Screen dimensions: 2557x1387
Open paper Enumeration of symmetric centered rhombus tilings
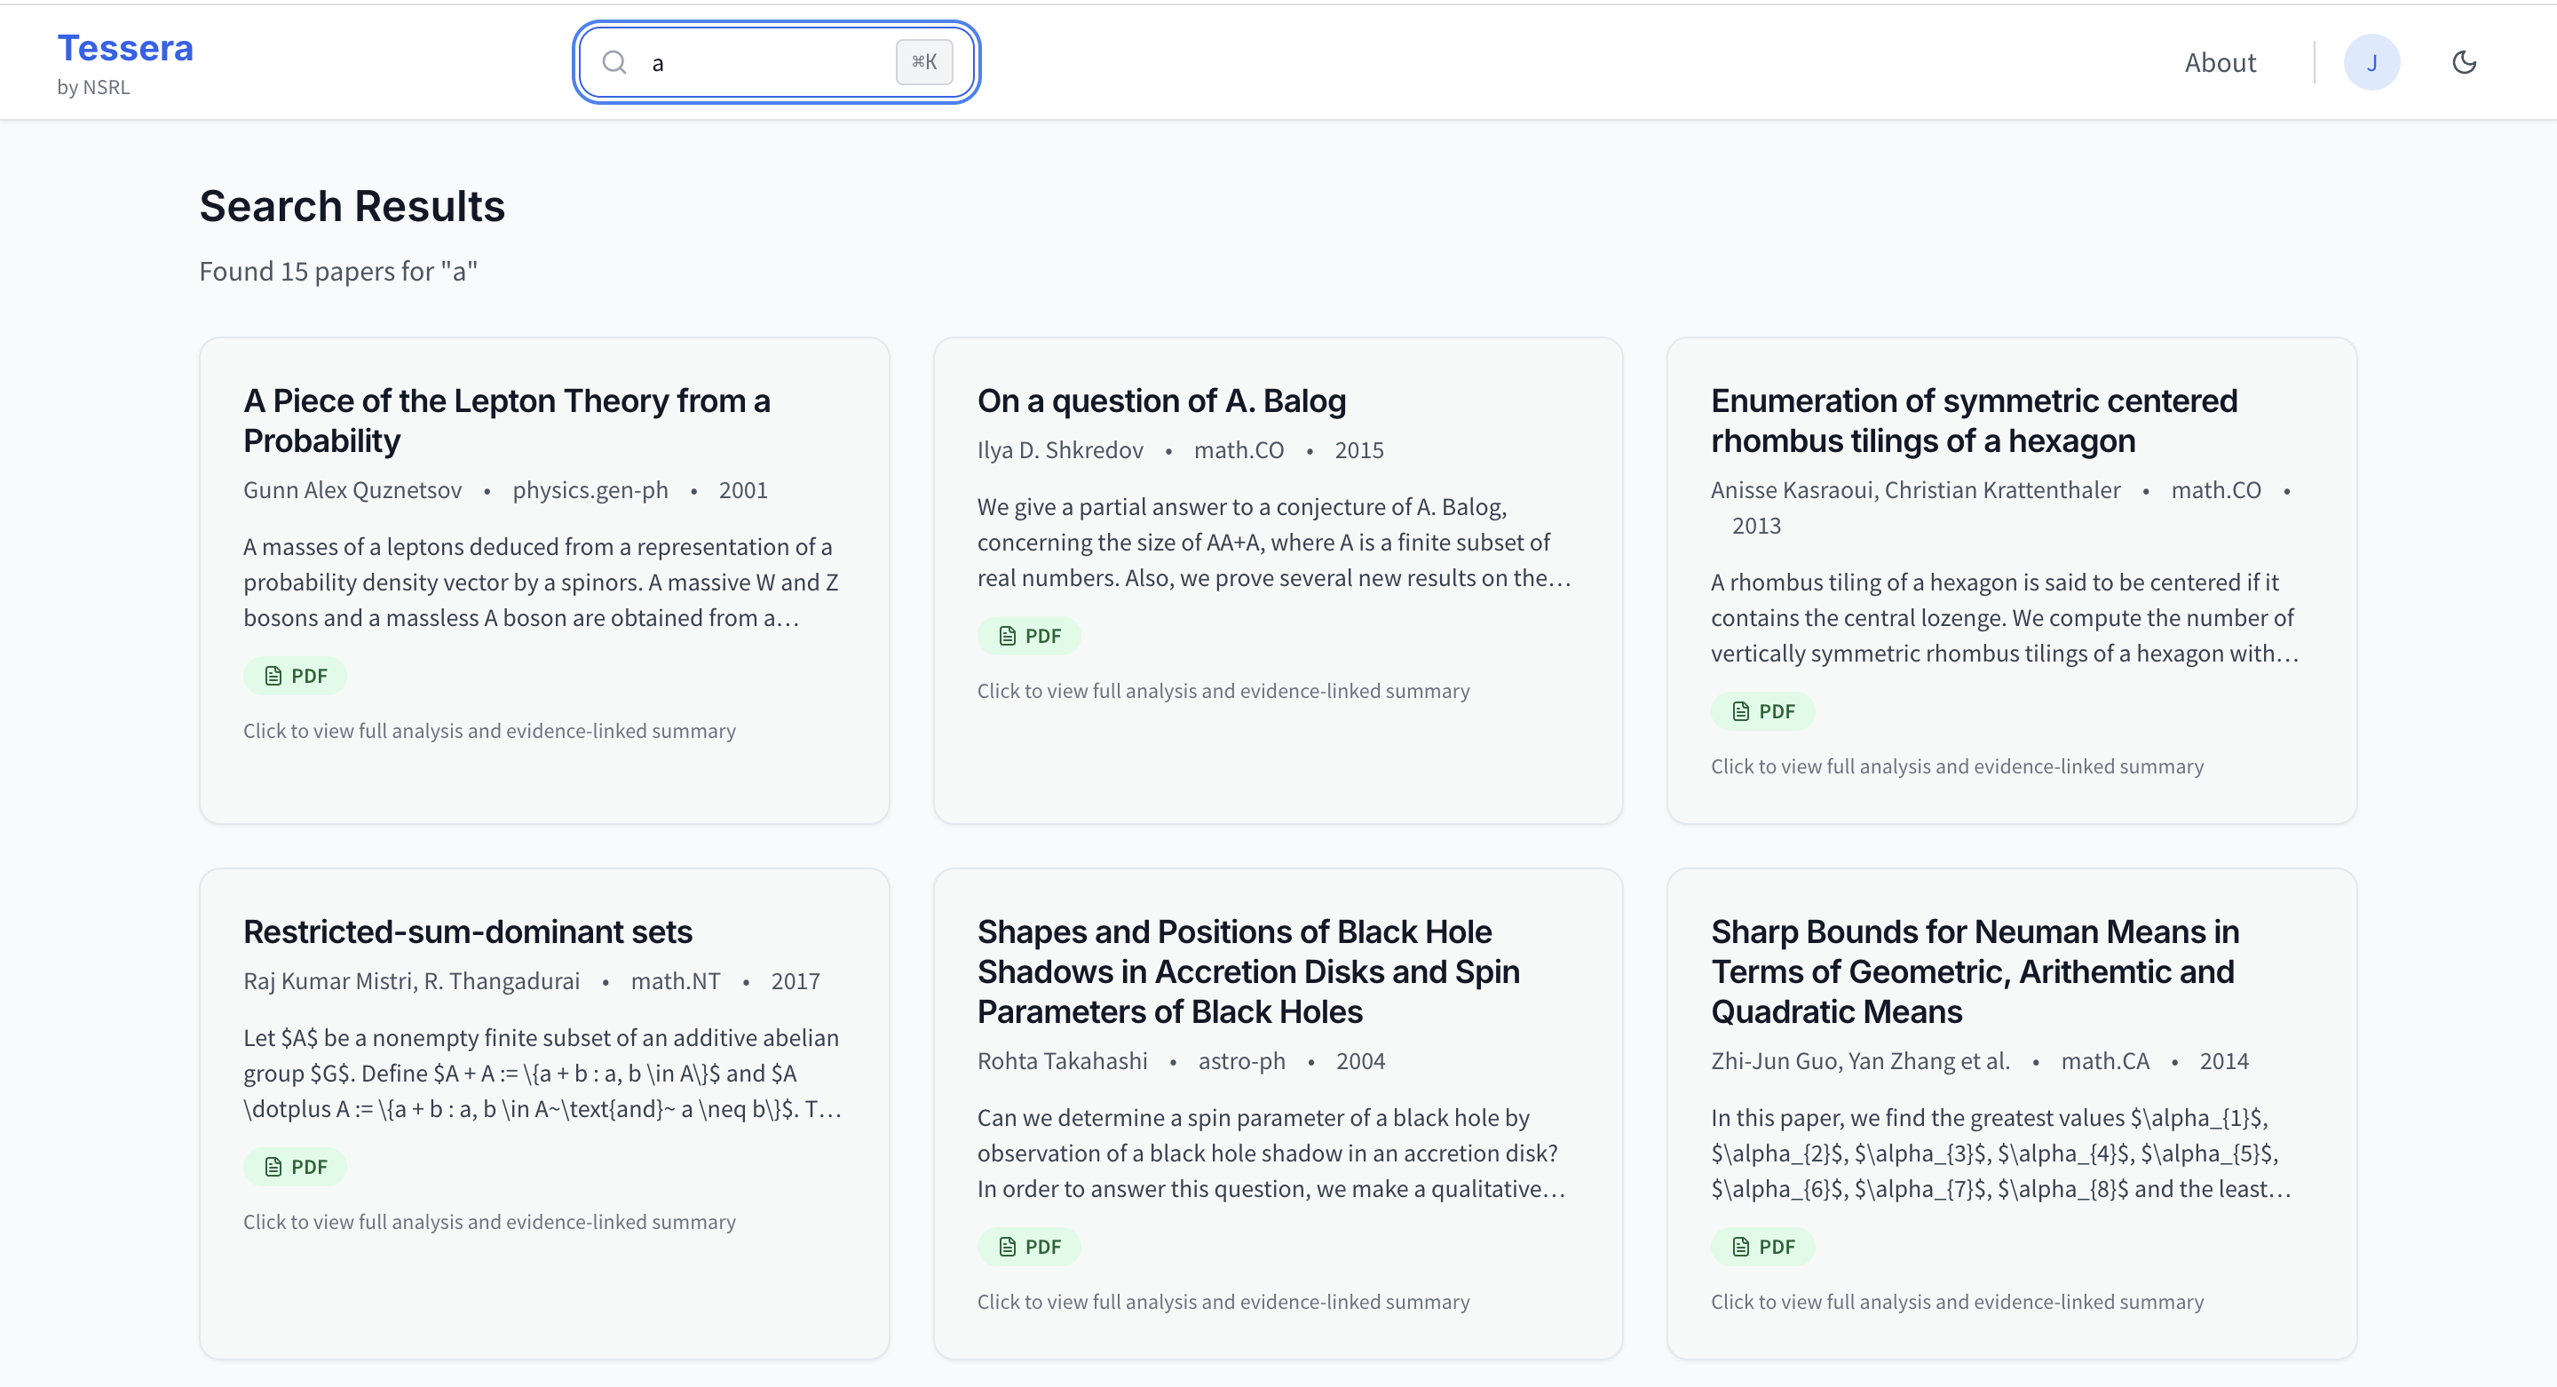[x=1974, y=421]
